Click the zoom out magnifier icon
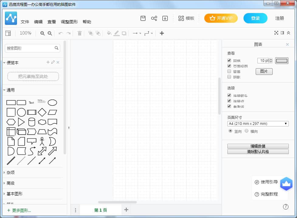Viewport: 297px width, 218px height. pyautogui.click(x=50, y=33)
